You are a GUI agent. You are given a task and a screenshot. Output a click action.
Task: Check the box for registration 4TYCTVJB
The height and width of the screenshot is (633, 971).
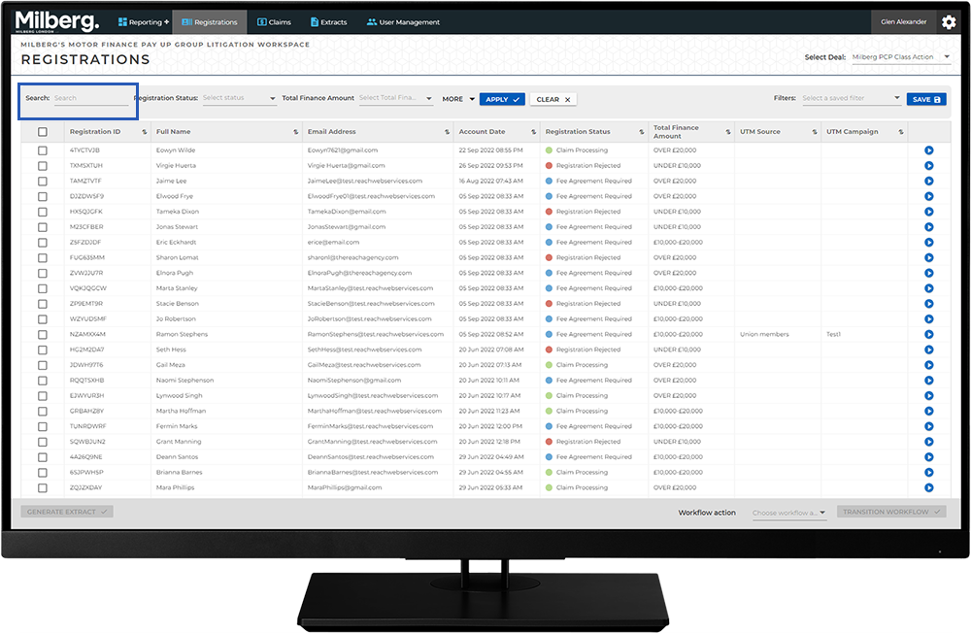coord(42,150)
